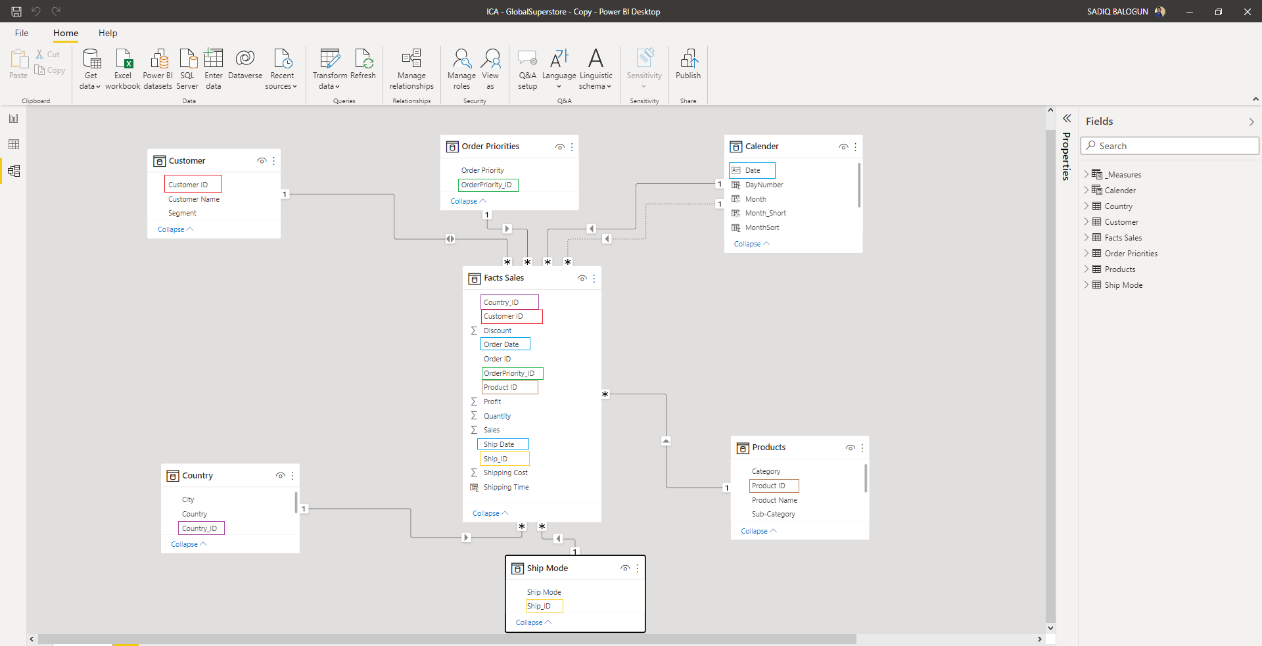Expand Country in the Fields pane
Screen dimensions: 1262x646
(1087, 206)
